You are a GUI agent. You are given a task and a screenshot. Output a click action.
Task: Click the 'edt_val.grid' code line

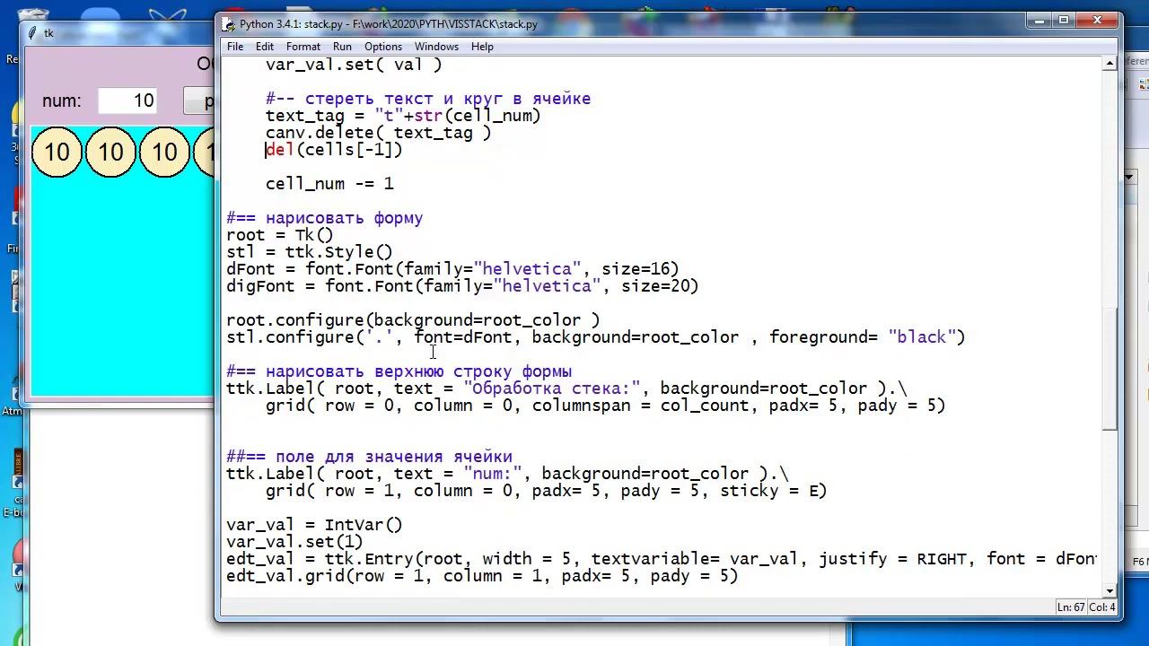click(x=482, y=576)
